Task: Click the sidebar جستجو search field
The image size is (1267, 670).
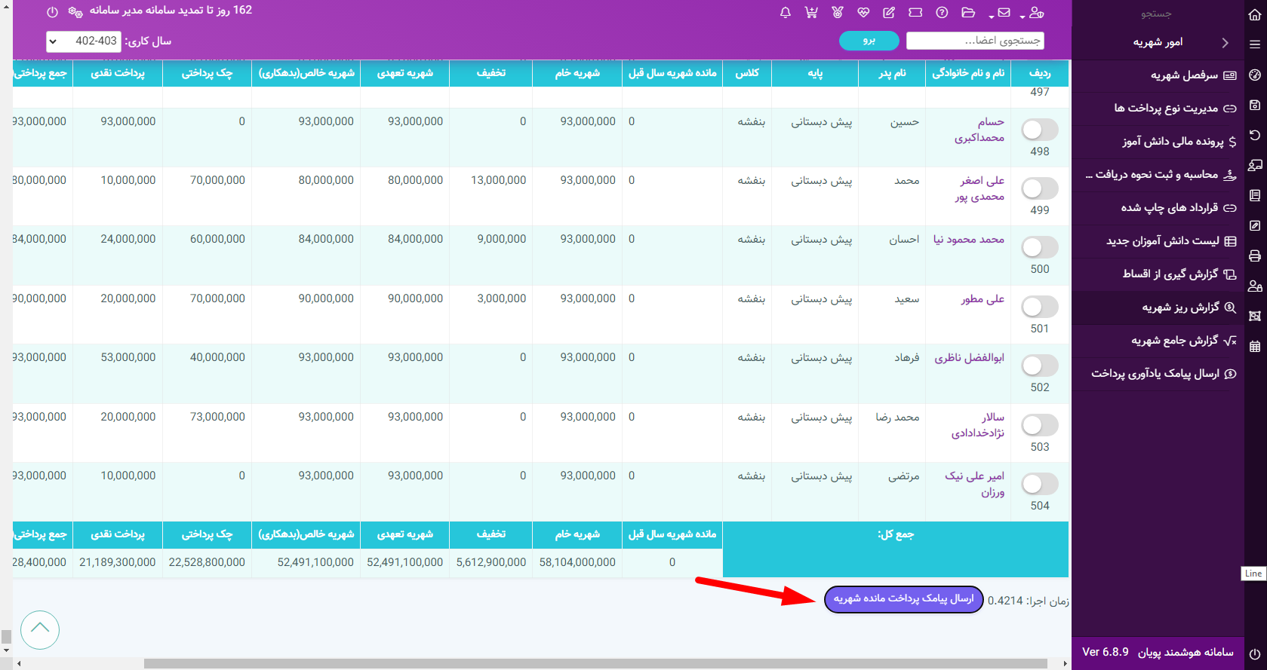Action: [1158, 14]
